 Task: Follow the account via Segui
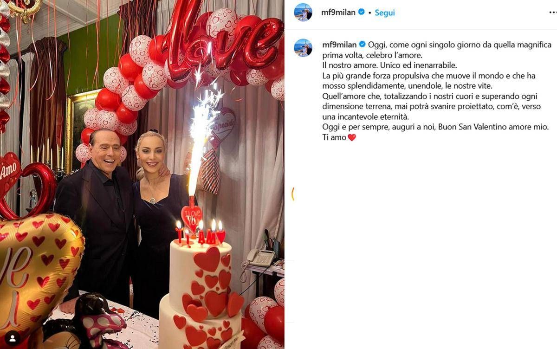[385, 13]
